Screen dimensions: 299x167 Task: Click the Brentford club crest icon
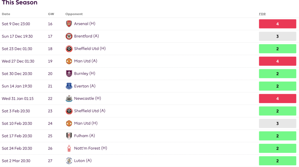click(x=69, y=36)
